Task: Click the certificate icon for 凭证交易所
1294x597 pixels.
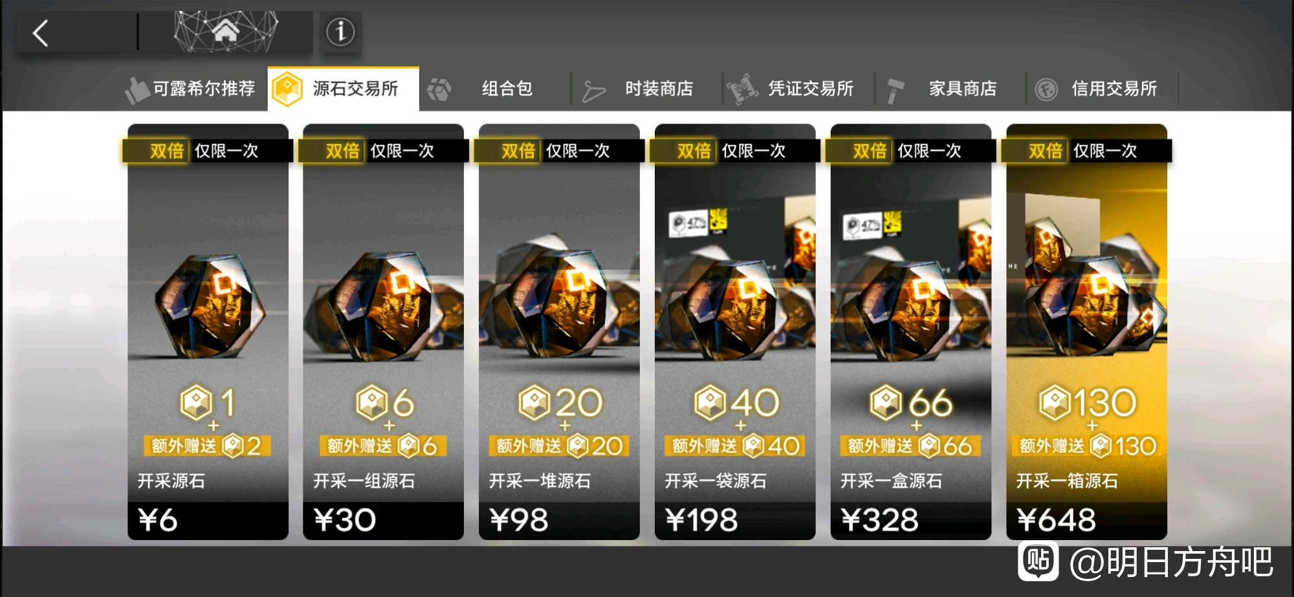Action: coord(742,89)
